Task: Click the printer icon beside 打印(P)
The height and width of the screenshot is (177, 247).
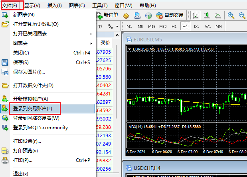Action: pyautogui.click(x=5, y=160)
